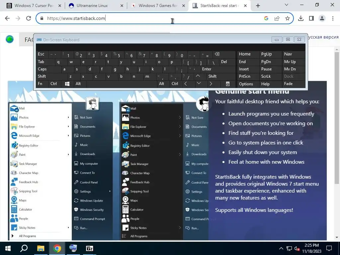Click the up arrow key on keyboard

pos(198,76)
